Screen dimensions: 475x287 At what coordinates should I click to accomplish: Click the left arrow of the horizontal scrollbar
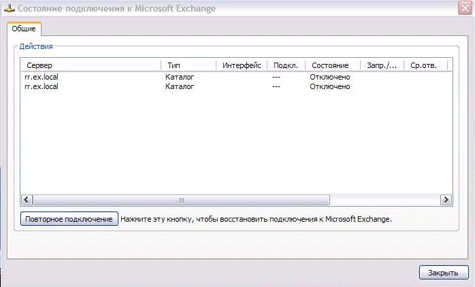click(x=27, y=200)
